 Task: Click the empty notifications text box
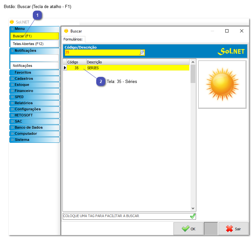34,58
